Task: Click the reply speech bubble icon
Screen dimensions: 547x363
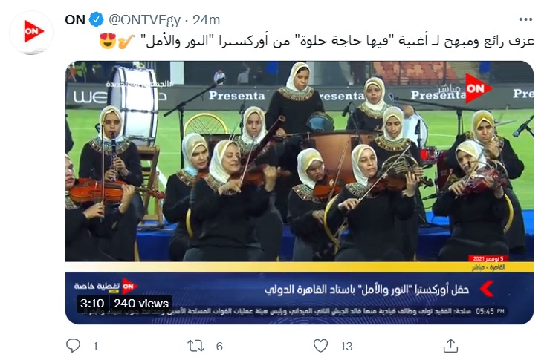Action: tap(74, 346)
